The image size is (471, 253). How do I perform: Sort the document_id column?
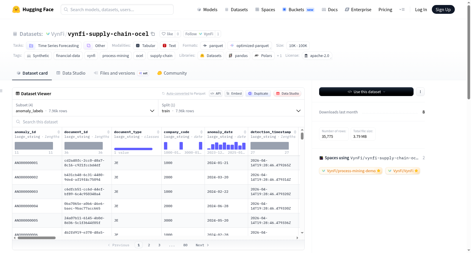pyautogui.click(x=108, y=132)
